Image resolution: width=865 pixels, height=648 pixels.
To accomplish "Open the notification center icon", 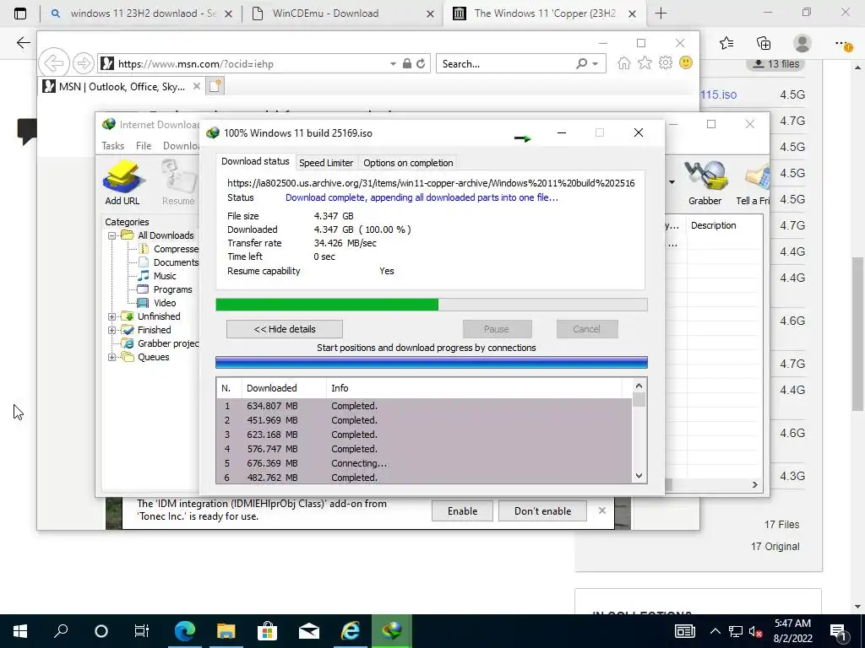I will [839, 631].
